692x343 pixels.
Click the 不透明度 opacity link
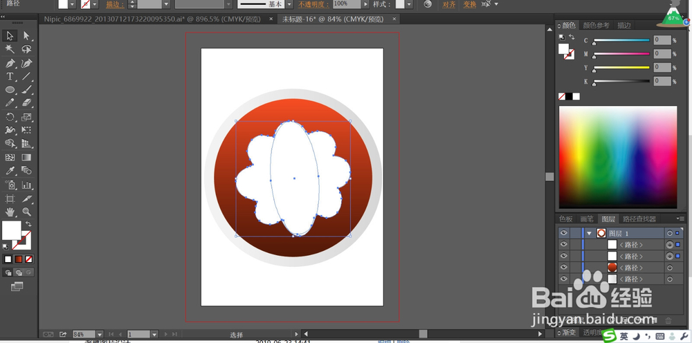click(x=313, y=4)
